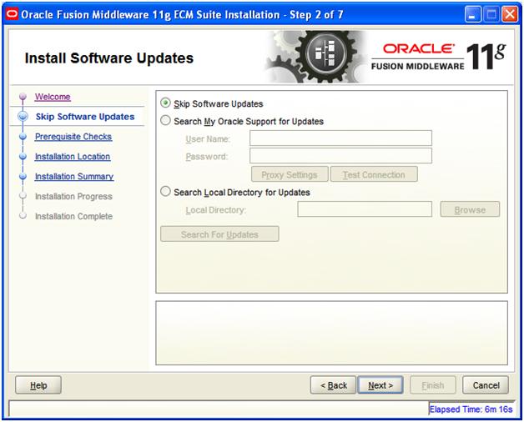
Task: Go back with the Back button
Action: tap(333, 385)
